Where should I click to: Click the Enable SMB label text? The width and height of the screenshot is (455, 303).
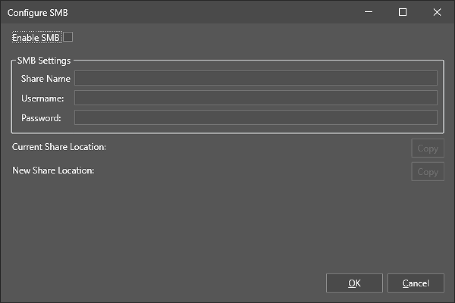click(36, 37)
